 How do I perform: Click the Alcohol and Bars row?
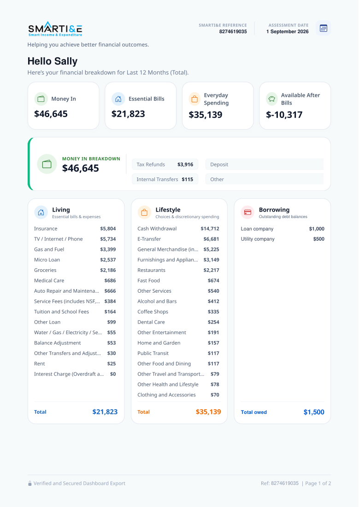point(178,301)
